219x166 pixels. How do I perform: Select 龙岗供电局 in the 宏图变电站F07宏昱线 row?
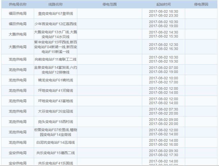[18, 132]
